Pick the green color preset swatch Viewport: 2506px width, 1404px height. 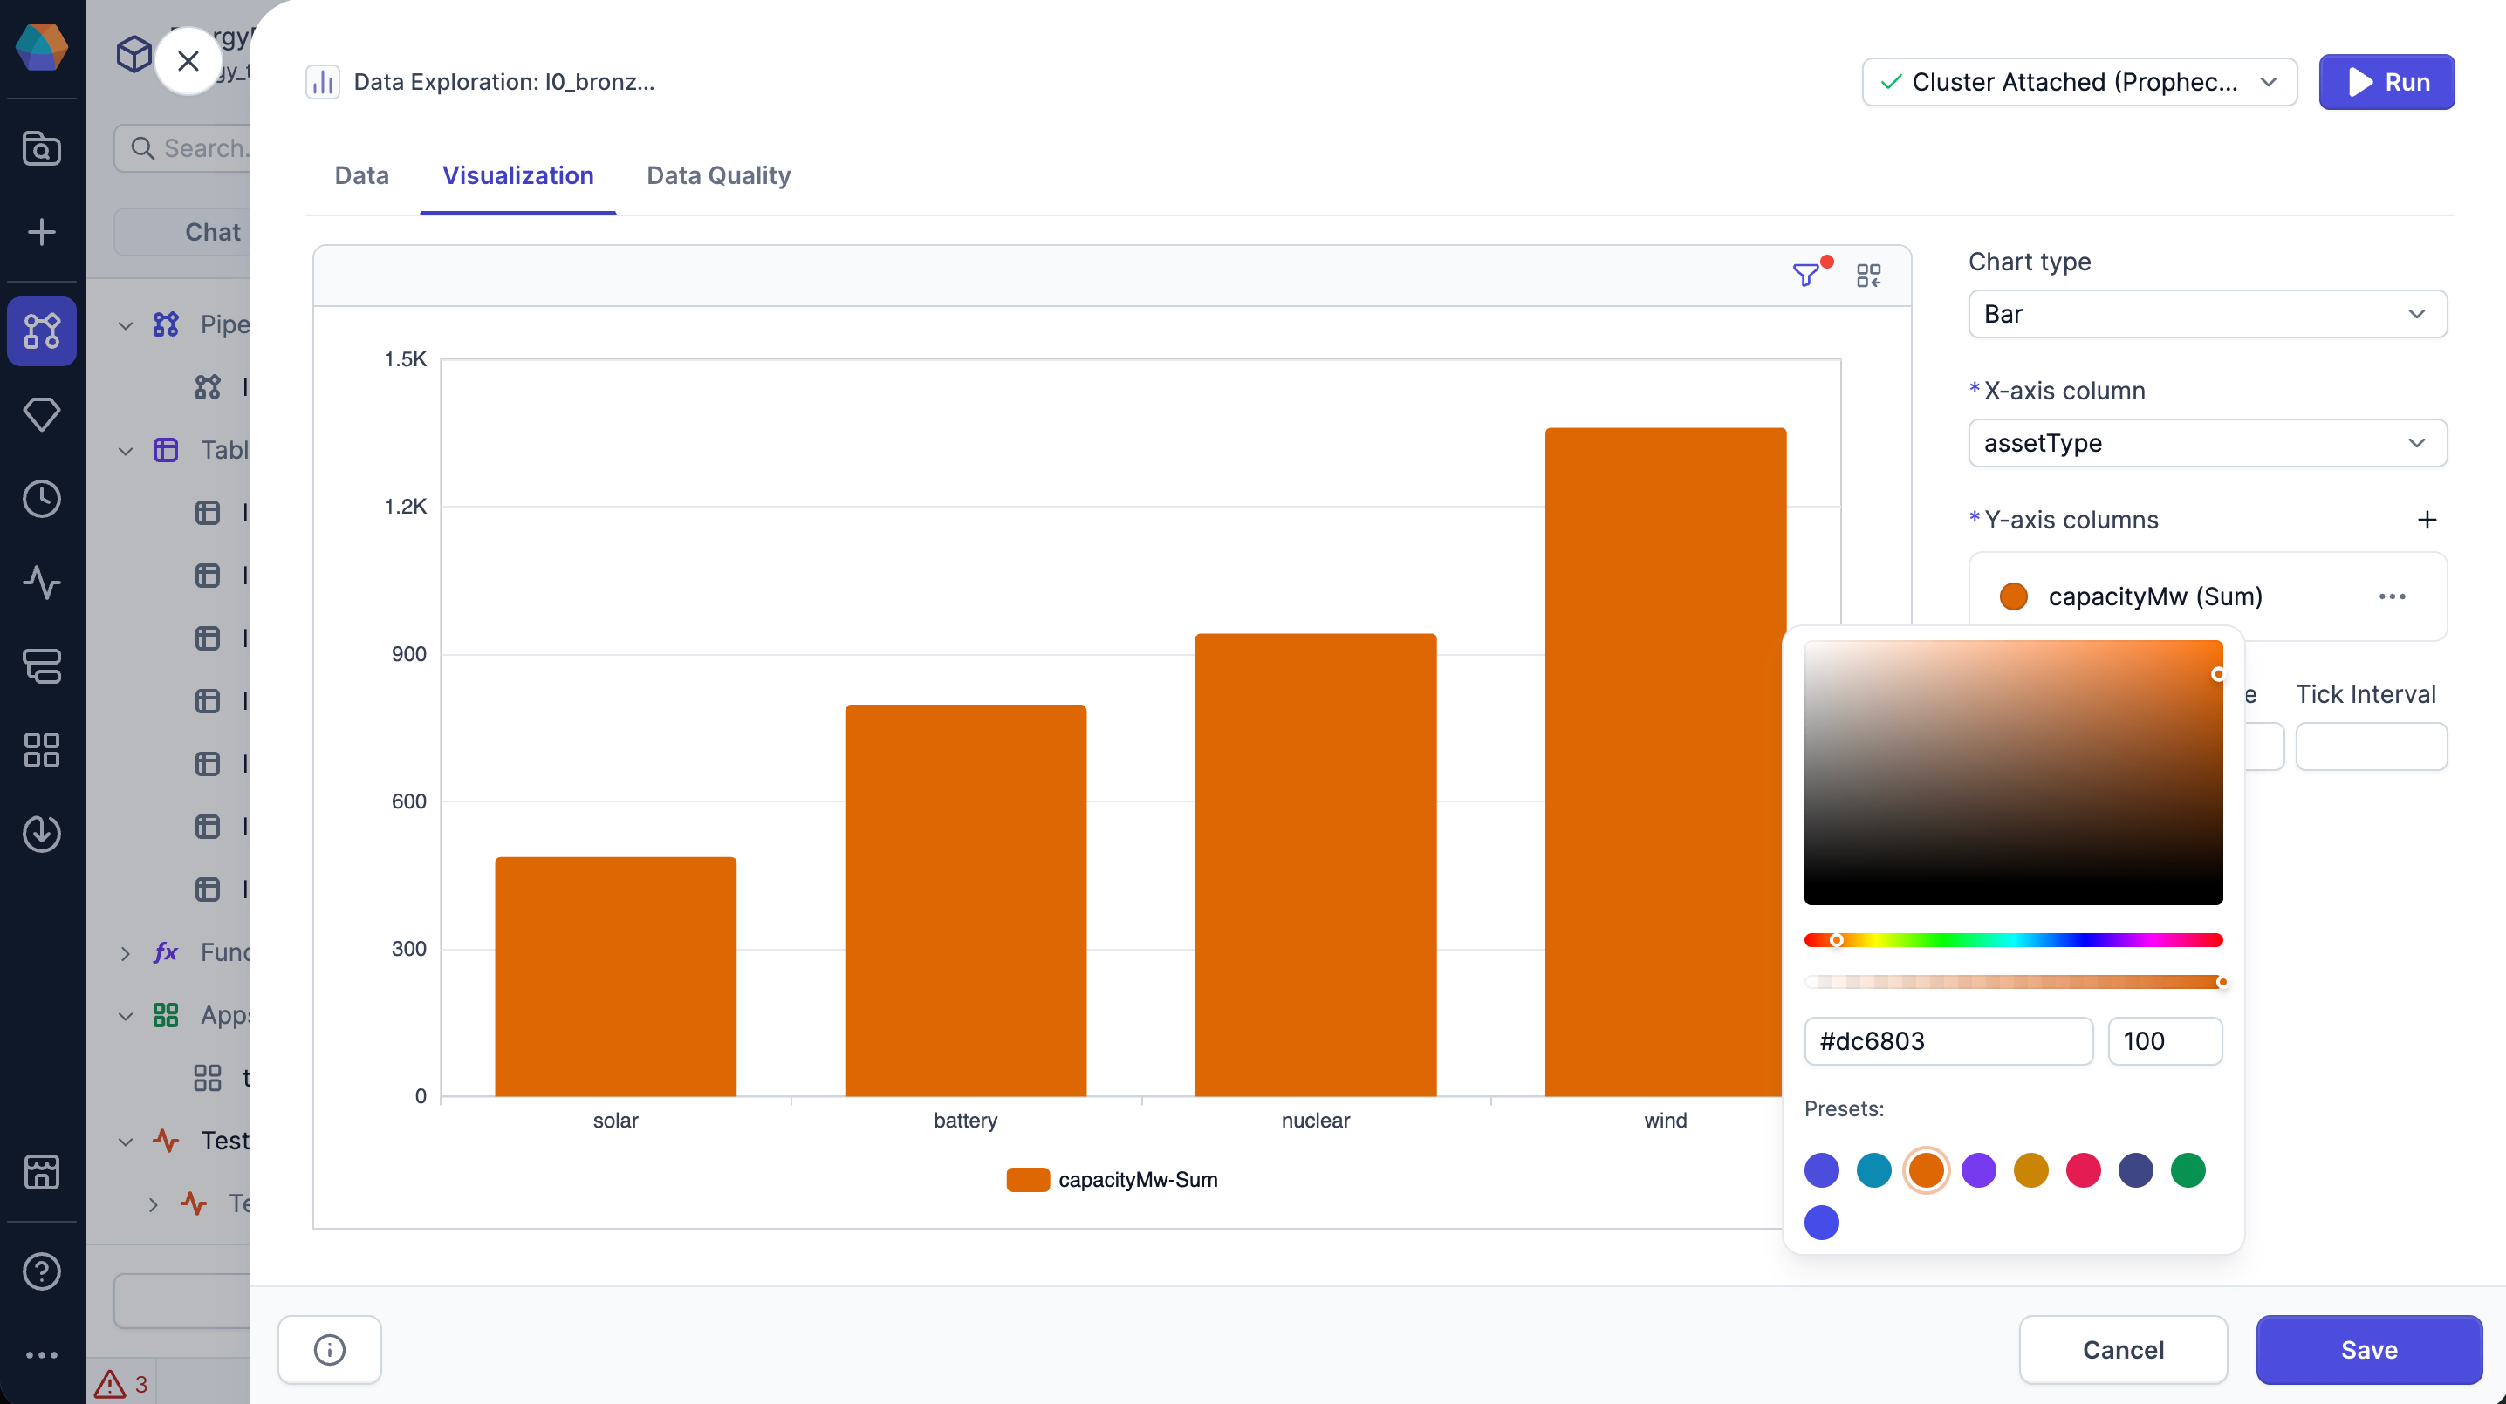2188,1170
